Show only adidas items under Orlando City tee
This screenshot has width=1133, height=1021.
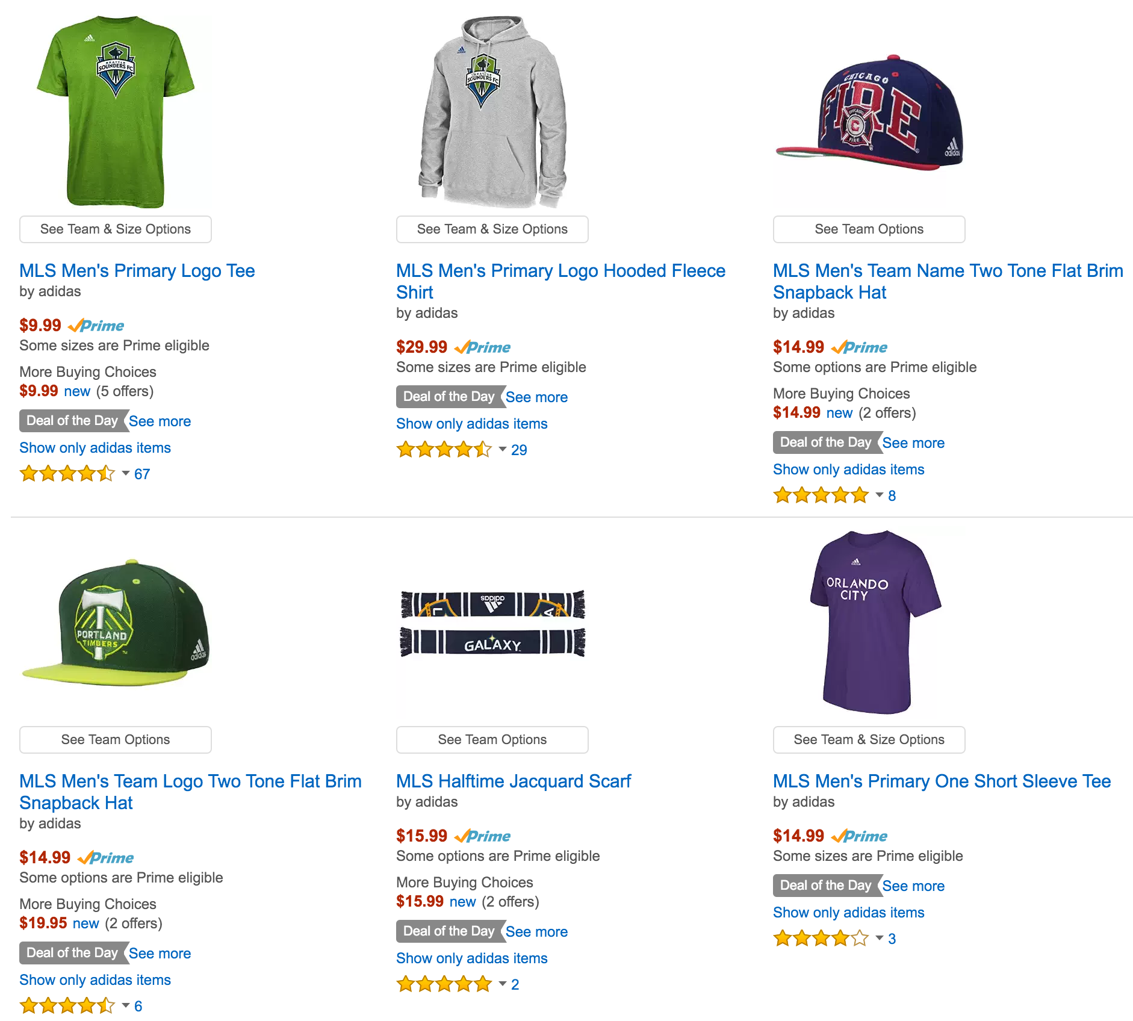point(848,913)
